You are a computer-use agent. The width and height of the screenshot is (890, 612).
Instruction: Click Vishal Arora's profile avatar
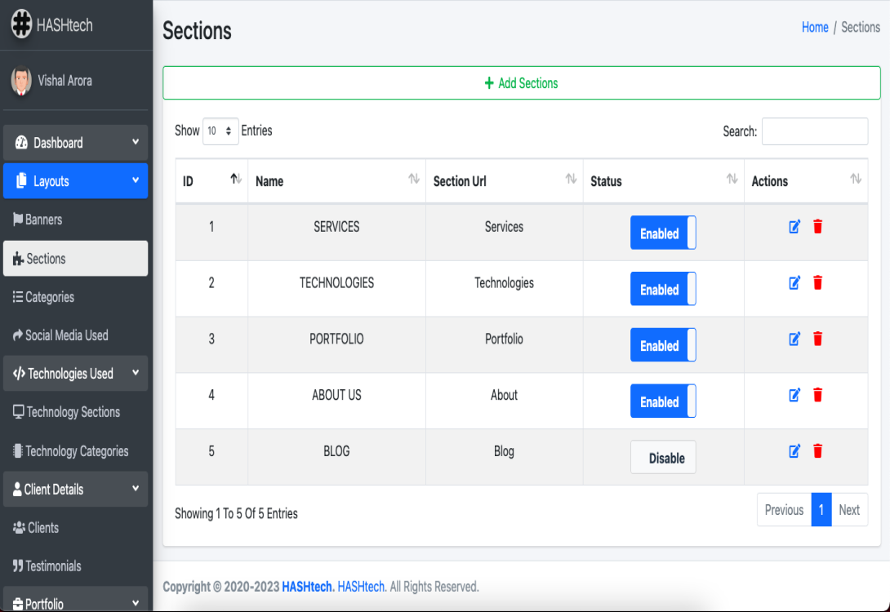[x=21, y=81]
